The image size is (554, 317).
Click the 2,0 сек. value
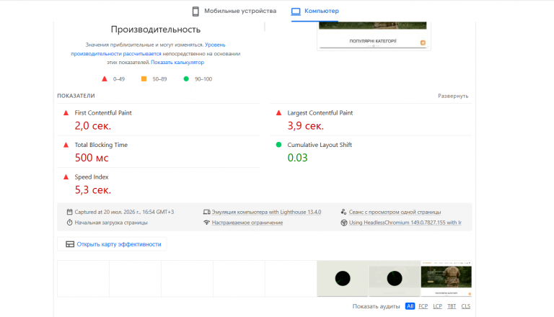pos(93,125)
